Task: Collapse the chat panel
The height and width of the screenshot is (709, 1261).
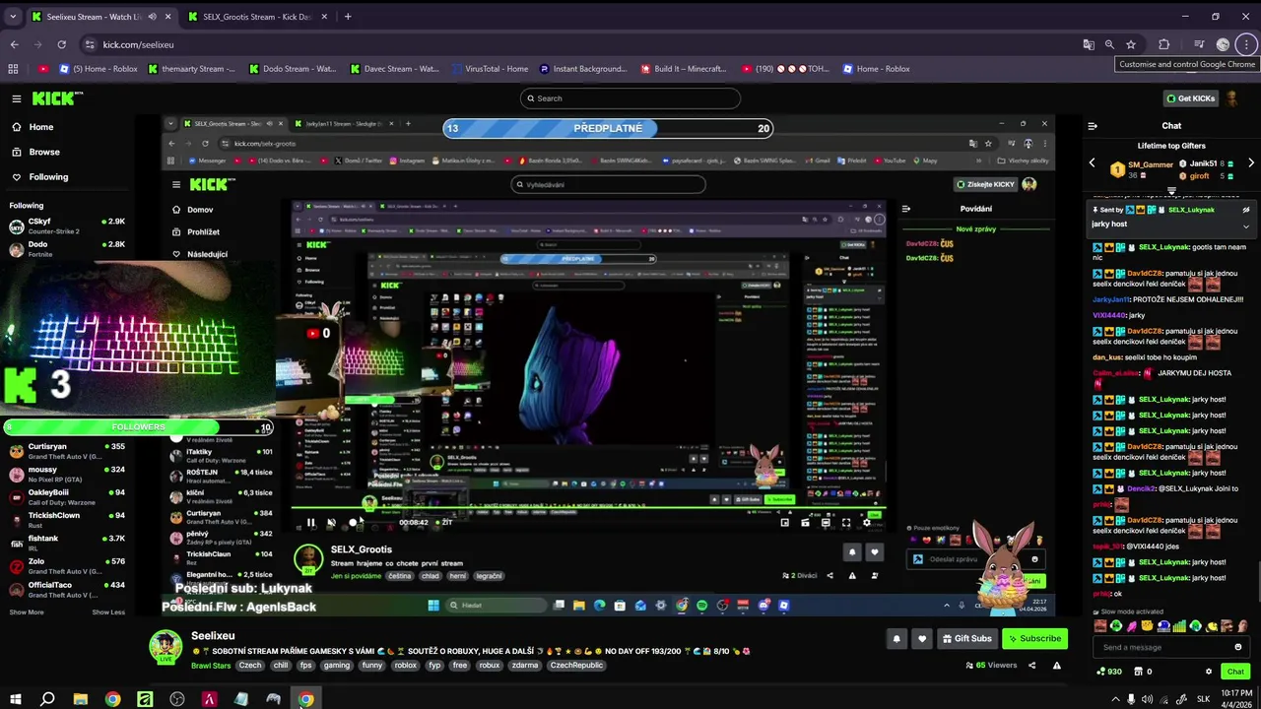Action: click(x=1092, y=126)
